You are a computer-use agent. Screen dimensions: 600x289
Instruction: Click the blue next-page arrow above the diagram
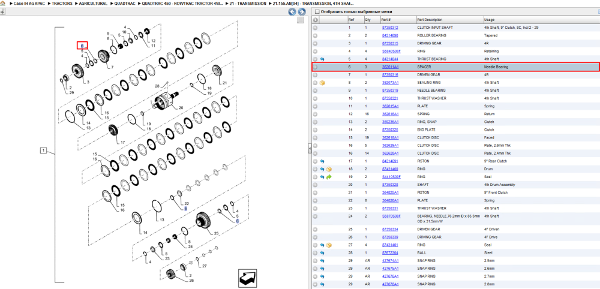click(302, 12)
